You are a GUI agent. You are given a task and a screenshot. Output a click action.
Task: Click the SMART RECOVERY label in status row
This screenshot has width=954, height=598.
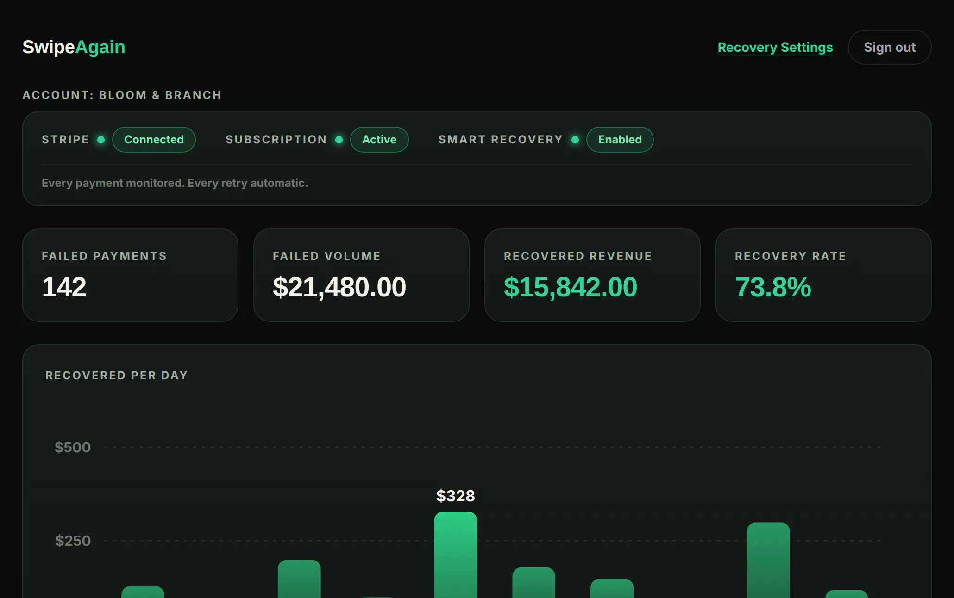(x=501, y=140)
